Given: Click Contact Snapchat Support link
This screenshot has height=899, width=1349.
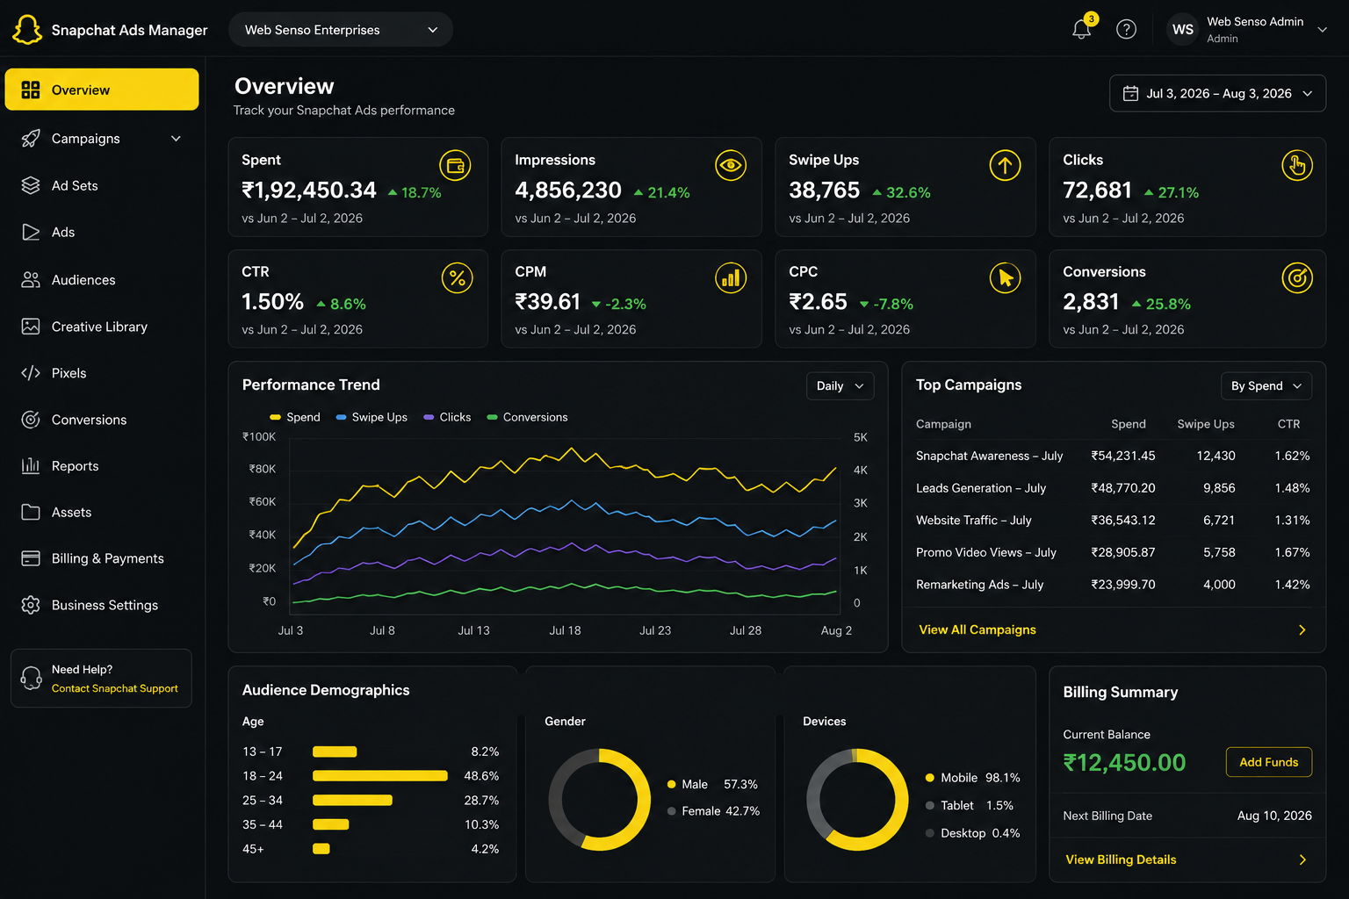Looking at the screenshot, I should click(114, 688).
